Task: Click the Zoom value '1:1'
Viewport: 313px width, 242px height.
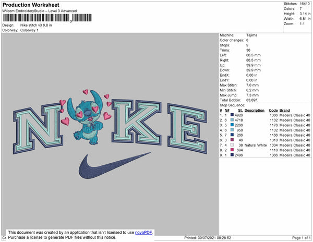Action: tap(302, 24)
